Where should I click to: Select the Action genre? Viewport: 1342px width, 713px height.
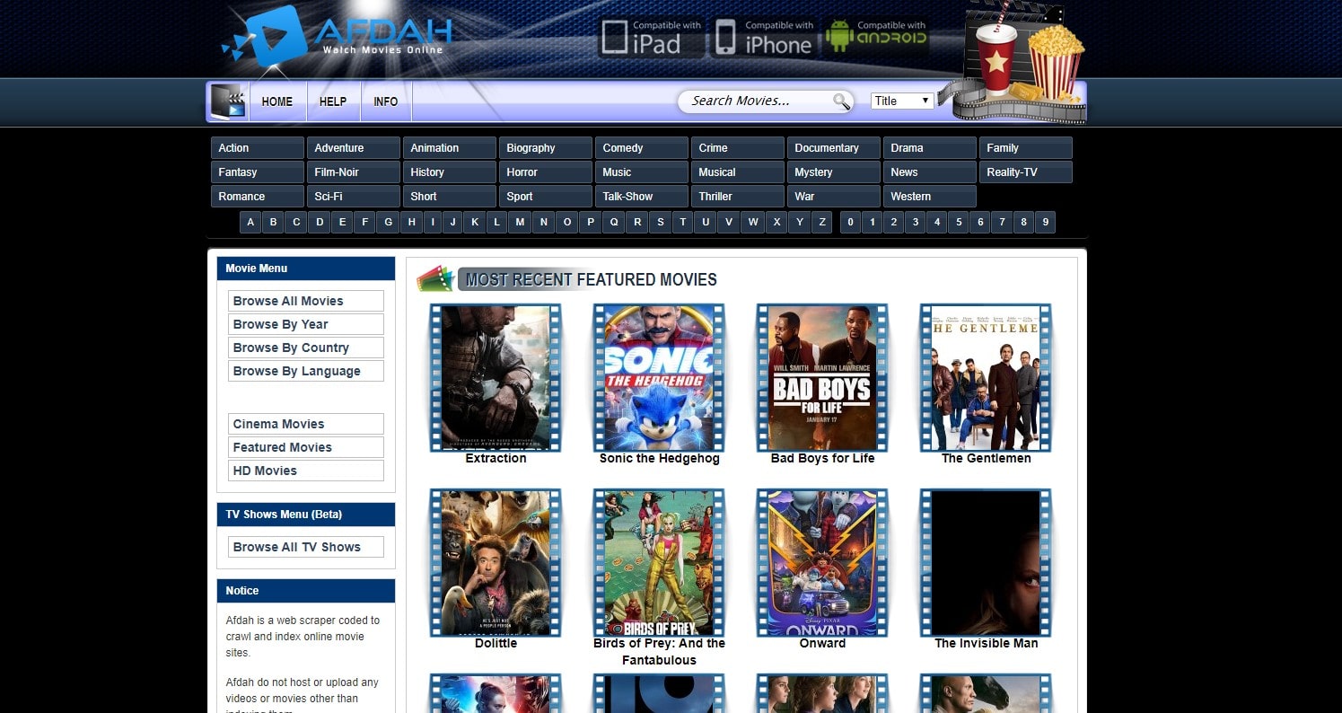258,148
